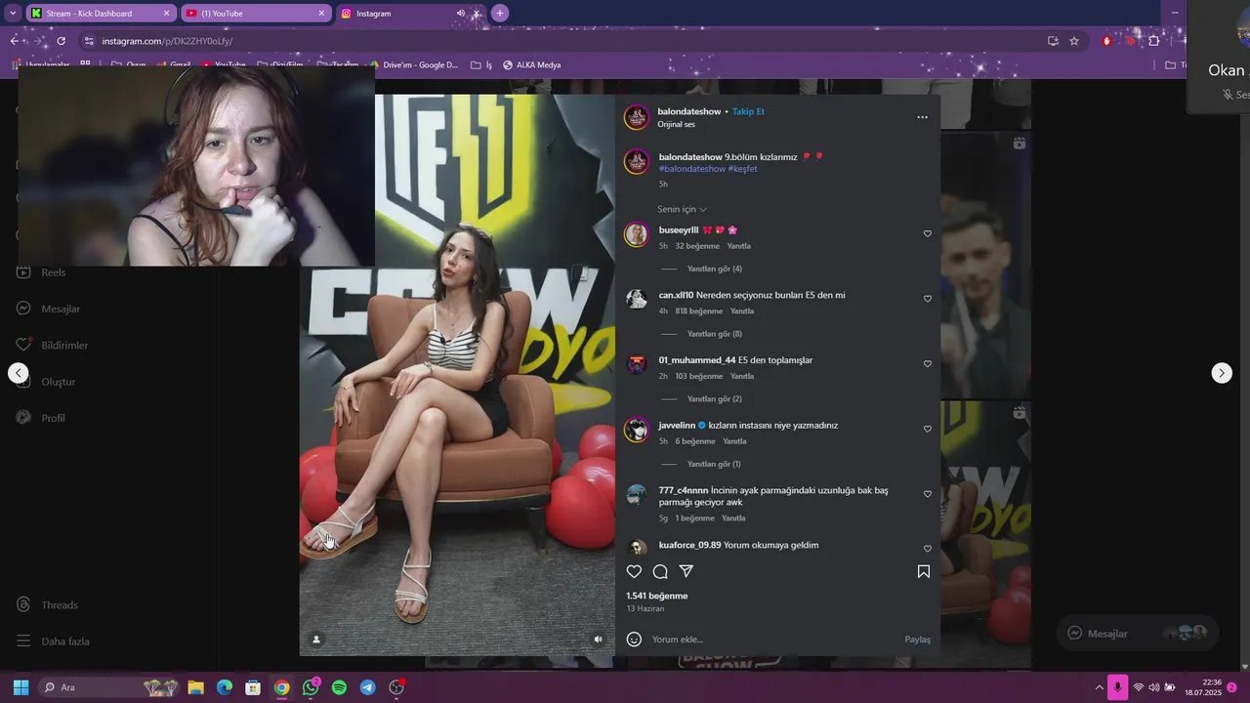Open the emoji picker in the comment box
The height and width of the screenshot is (703, 1250).
point(634,640)
